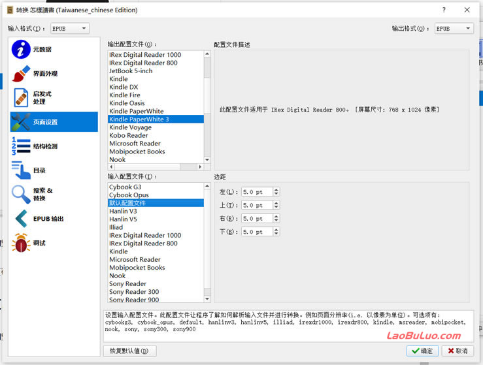Open the 界面外观 look and feel brush icon

[21, 74]
